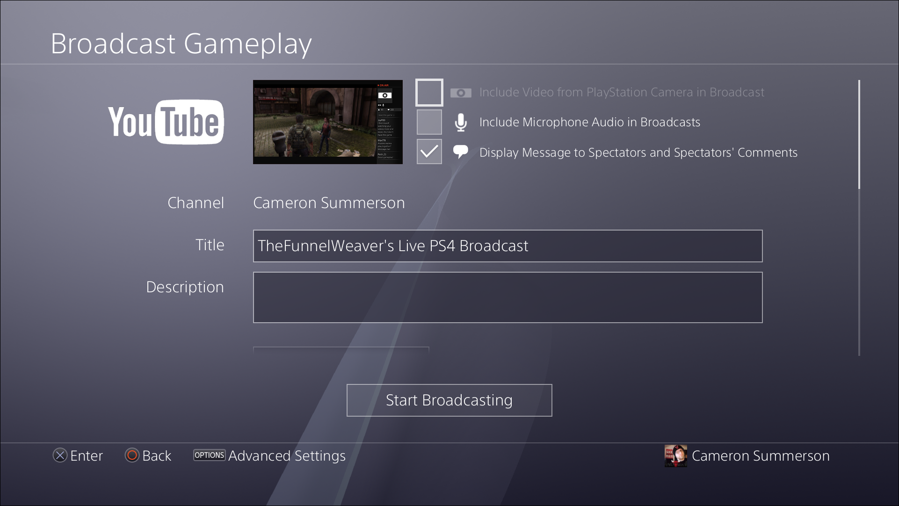Click the Start Broadcasting button

(449, 400)
